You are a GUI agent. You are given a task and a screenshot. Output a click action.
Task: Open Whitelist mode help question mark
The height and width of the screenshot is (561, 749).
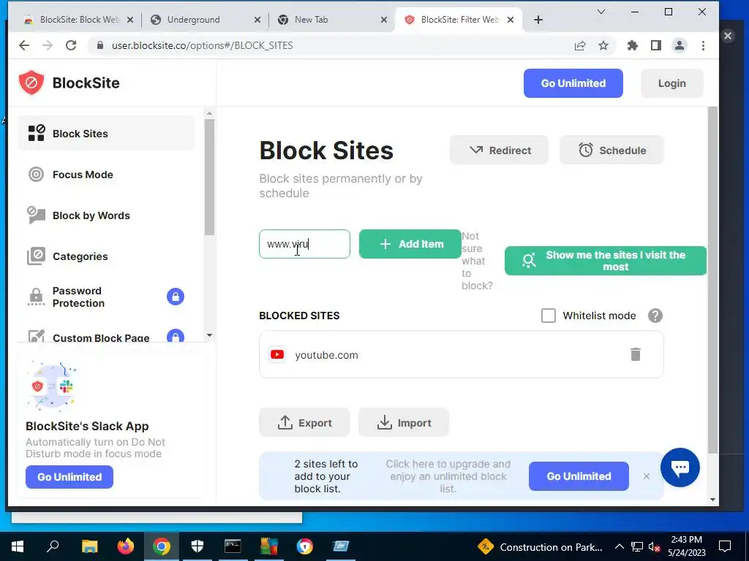point(655,316)
